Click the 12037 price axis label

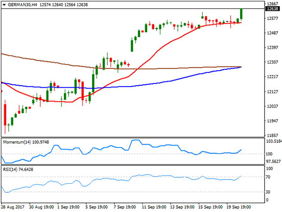pyautogui.click(x=273, y=106)
